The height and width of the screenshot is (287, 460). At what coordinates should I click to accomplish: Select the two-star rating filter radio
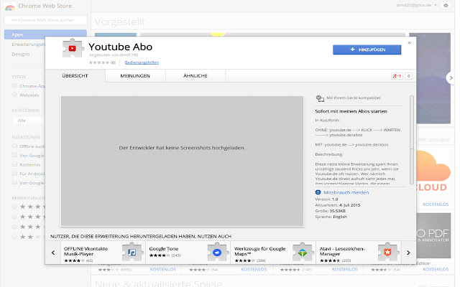pos(14,237)
